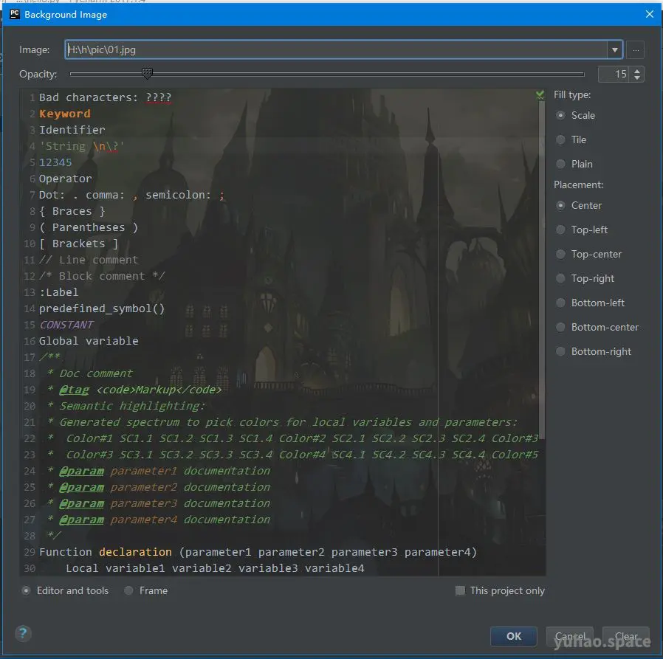The height and width of the screenshot is (659, 663).
Task: Click the help question mark icon
Action: [22, 633]
